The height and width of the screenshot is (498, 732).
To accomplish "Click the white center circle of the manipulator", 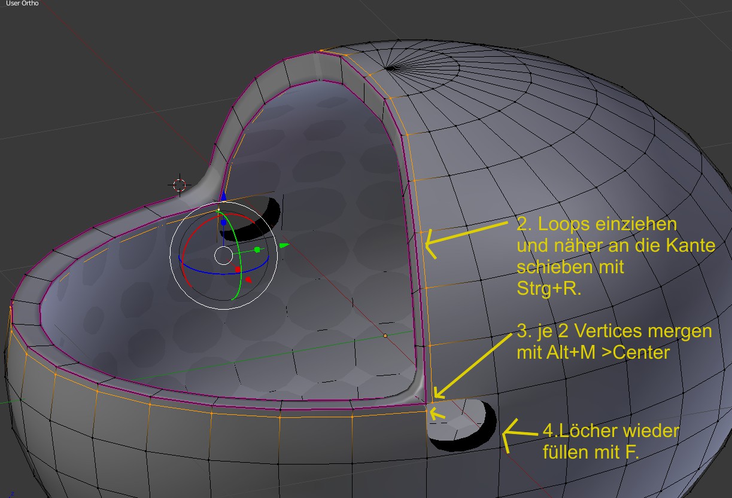I will click(223, 256).
